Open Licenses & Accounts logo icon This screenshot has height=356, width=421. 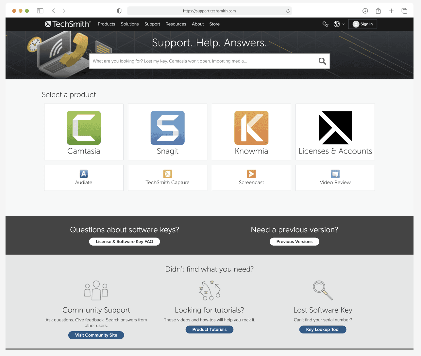[x=335, y=128]
